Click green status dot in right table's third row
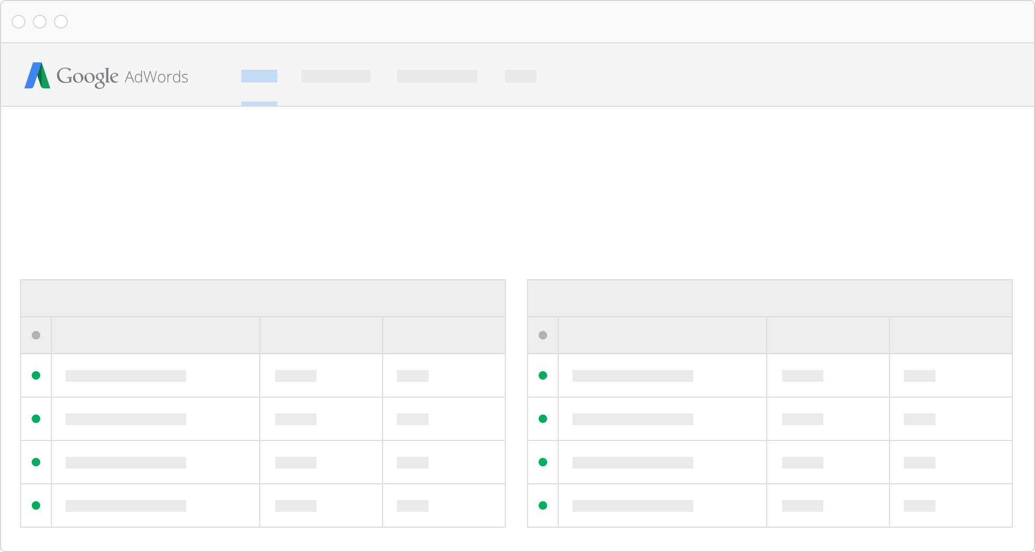1035x552 pixels. pos(543,462)
